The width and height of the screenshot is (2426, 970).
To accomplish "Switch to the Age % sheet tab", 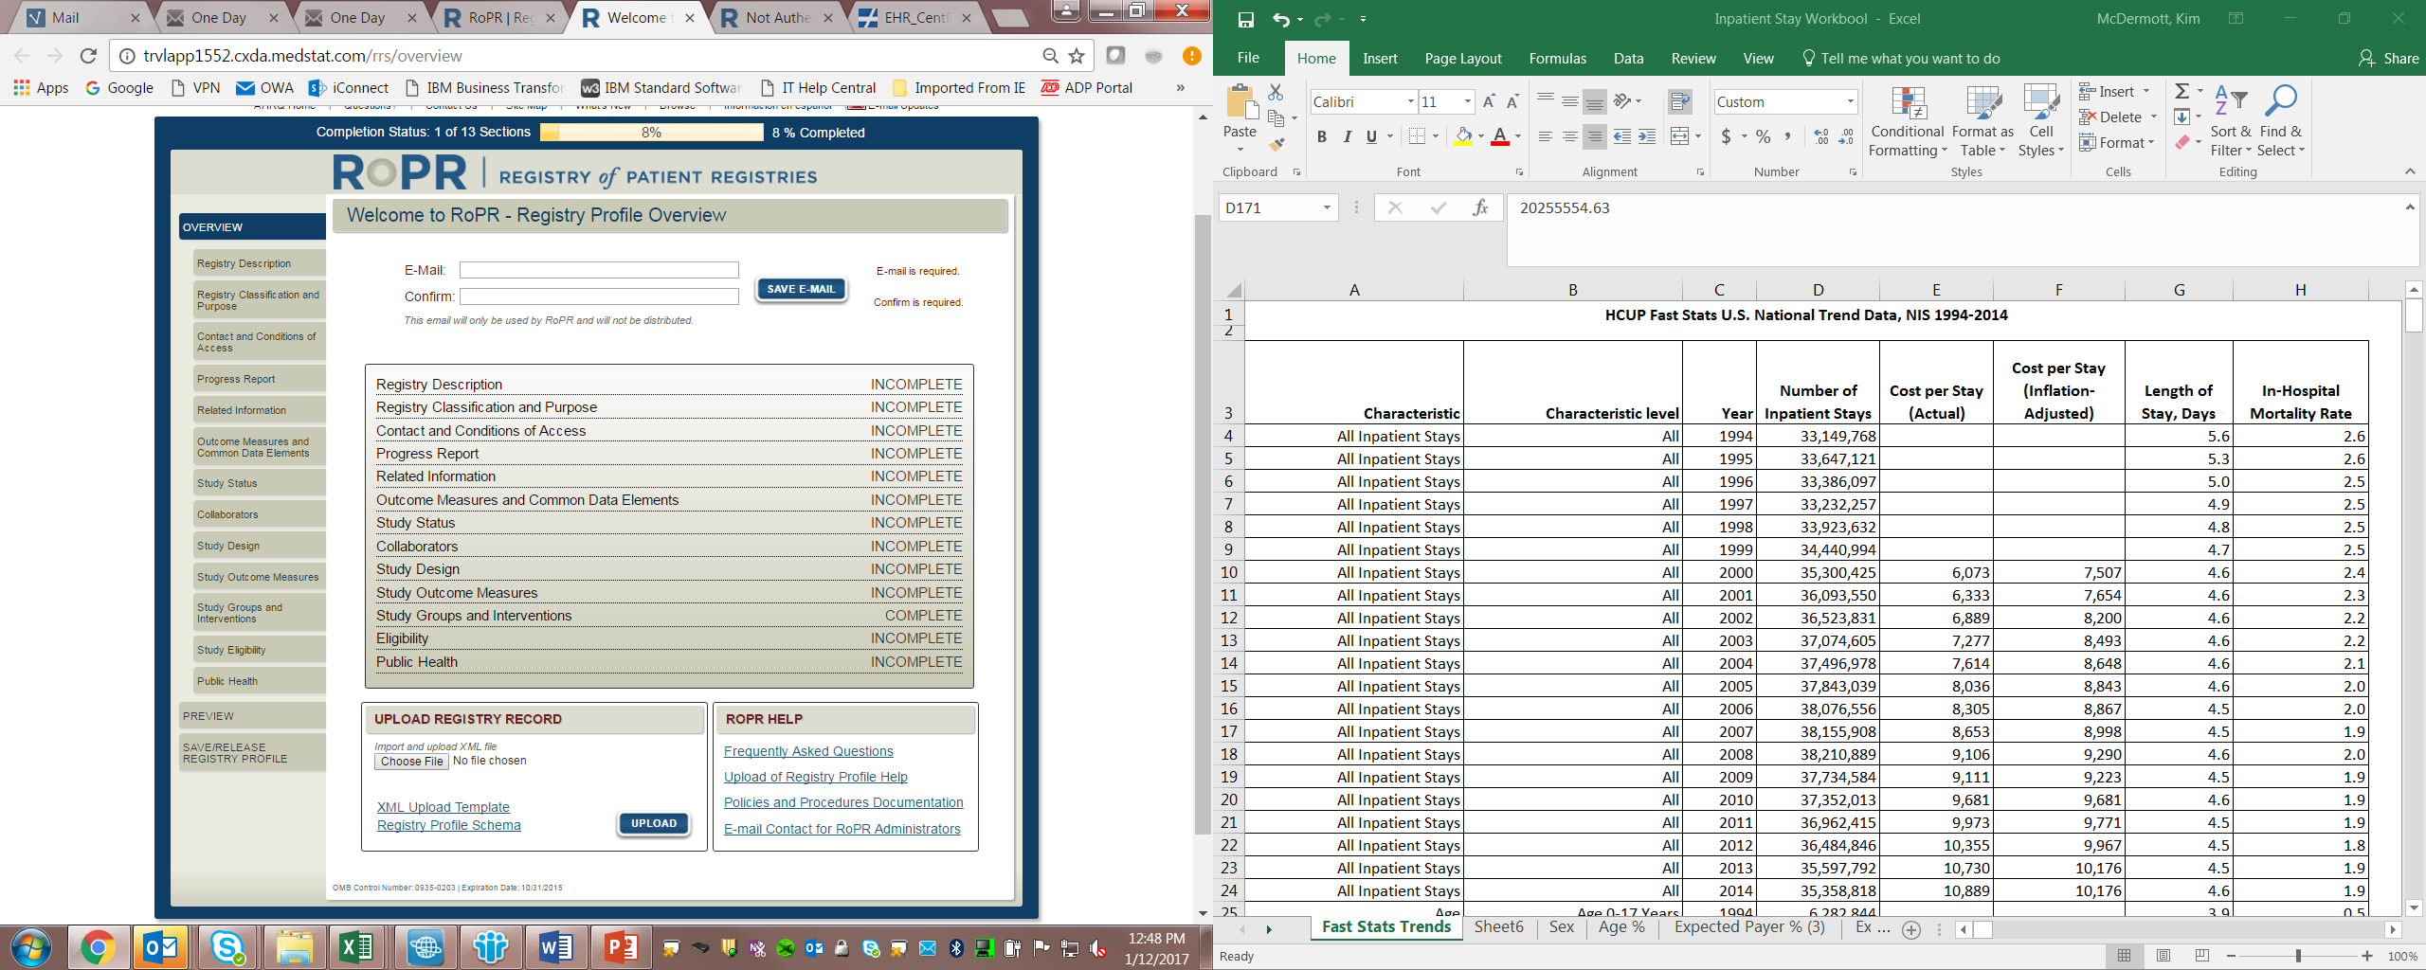I will 1620,927.
